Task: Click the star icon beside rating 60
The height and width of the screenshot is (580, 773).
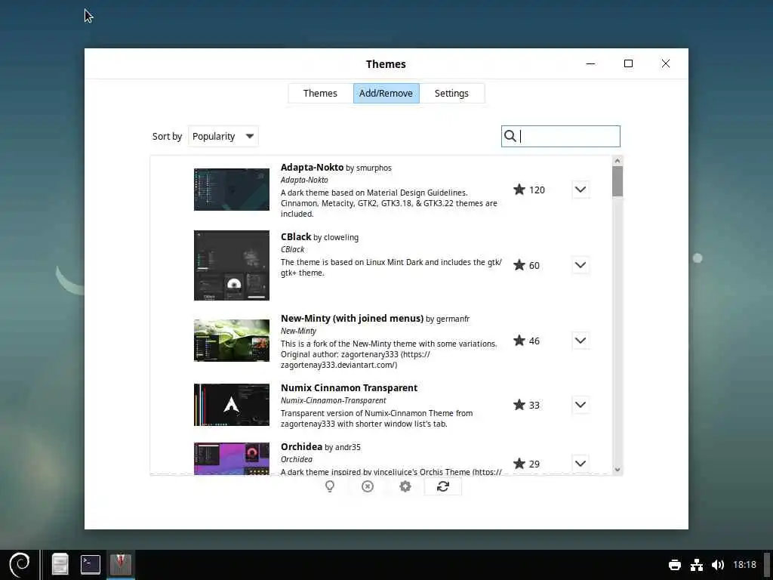Action: [519, 265]
